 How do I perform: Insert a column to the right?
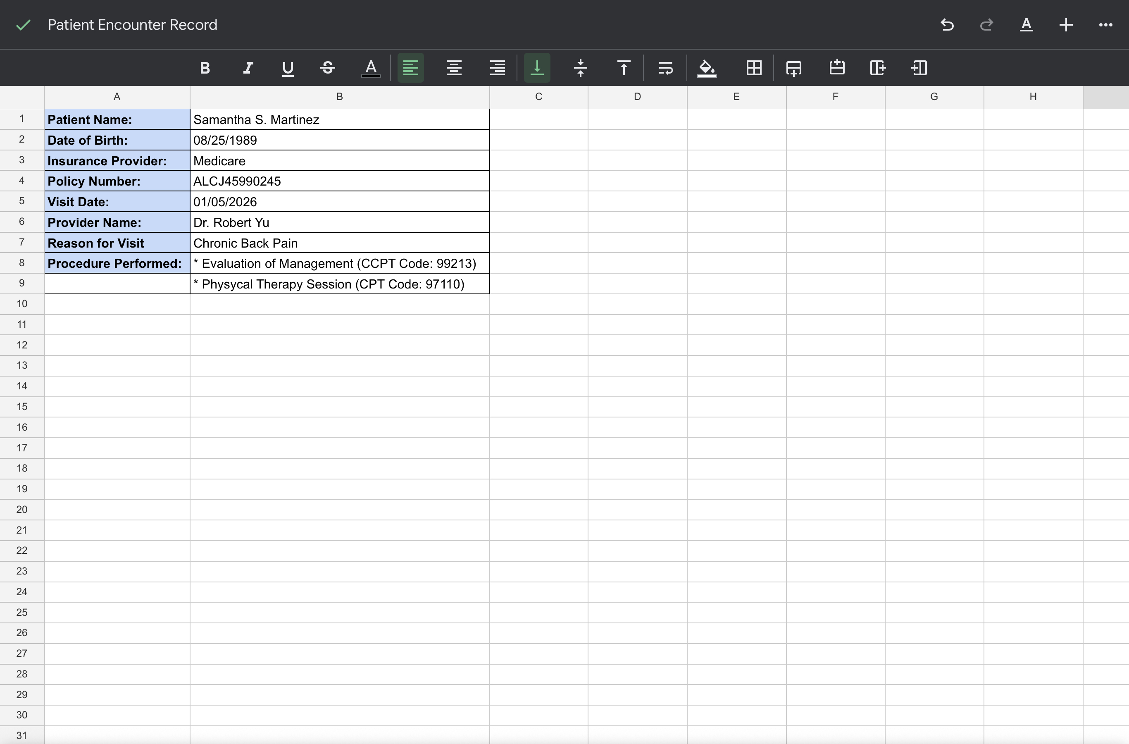click(878, 68)
